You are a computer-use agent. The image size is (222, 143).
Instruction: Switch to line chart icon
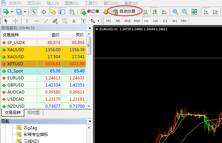(164, 12)
